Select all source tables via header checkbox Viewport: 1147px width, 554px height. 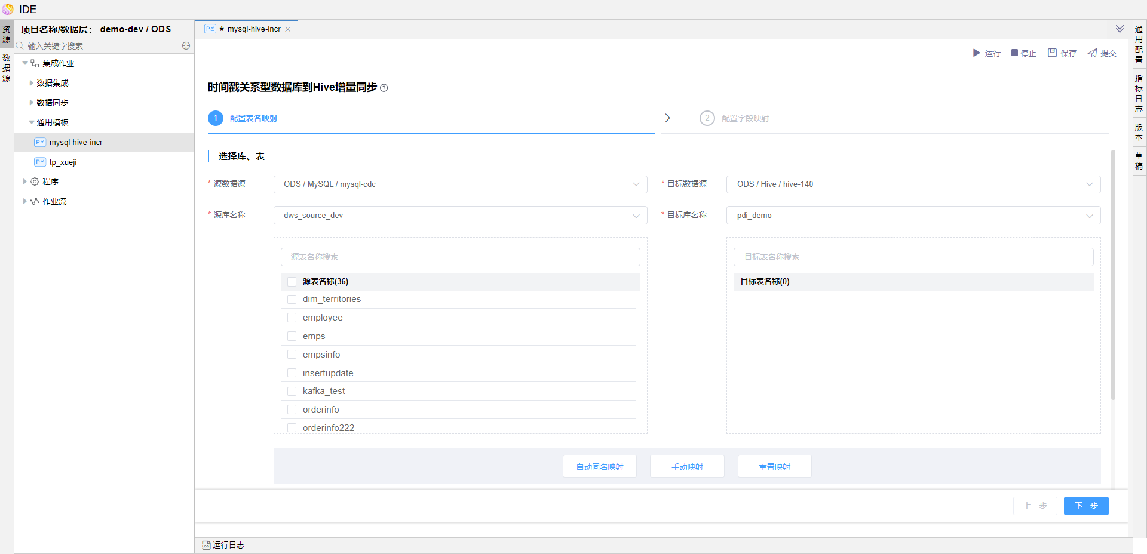click(x=292, y=282)
